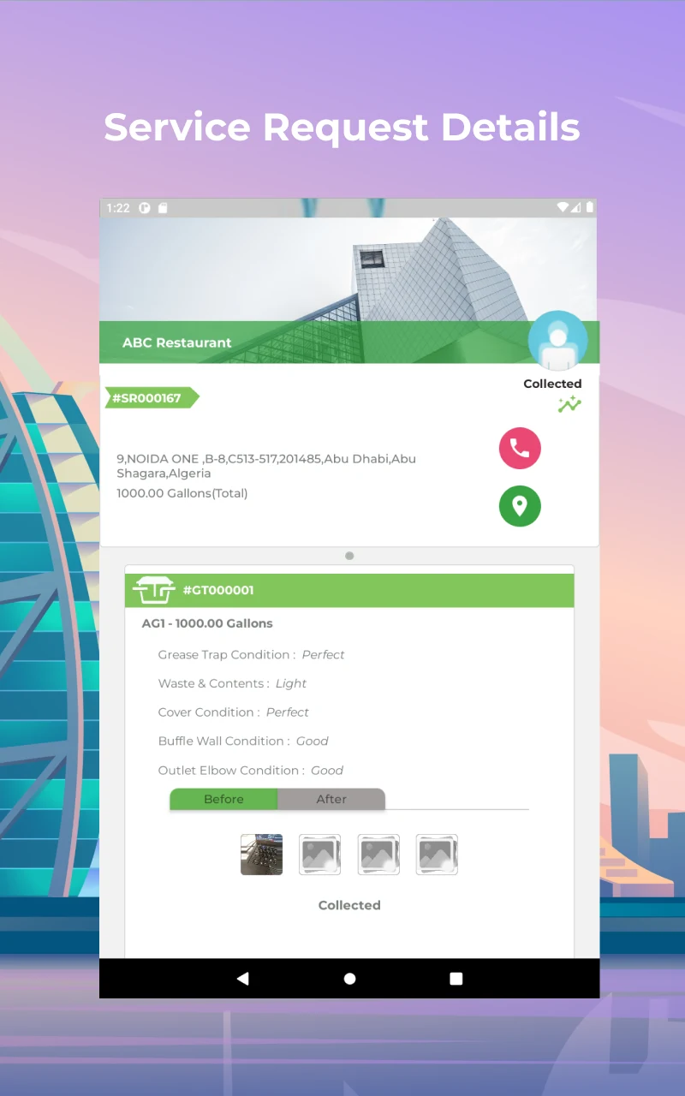Tap the page indicator dot

click(349, 556)
